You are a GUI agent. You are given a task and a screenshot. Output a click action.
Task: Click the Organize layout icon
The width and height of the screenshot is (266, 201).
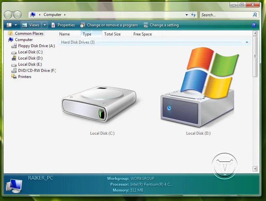[9, 25]
